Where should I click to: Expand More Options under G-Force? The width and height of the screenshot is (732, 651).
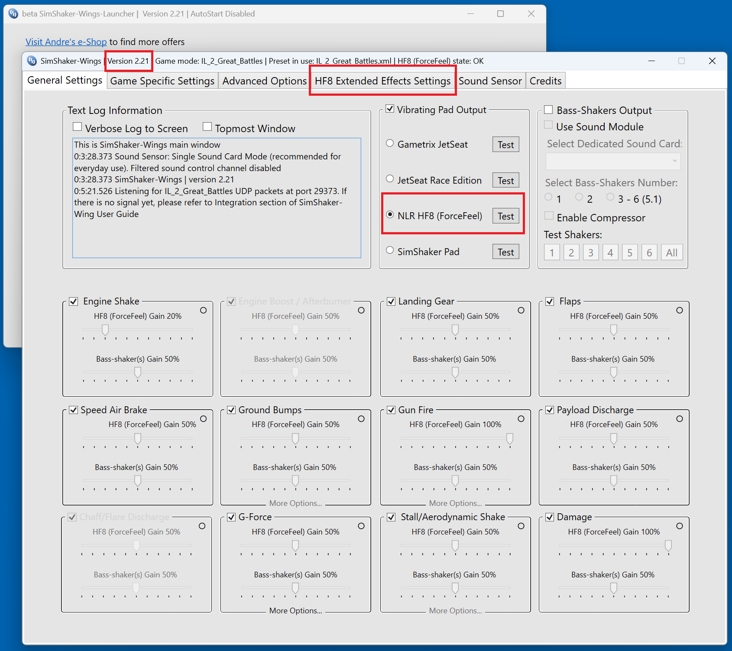tap(296, 611)
